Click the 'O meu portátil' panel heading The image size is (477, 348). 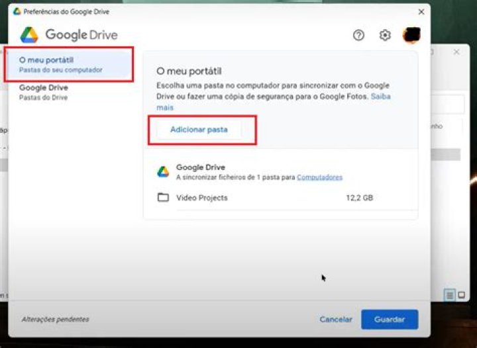pos(189,71)
